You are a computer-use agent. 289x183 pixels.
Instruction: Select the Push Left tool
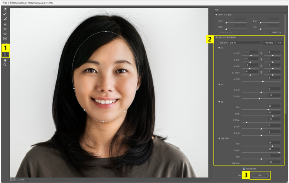click(x=5, y=39)
